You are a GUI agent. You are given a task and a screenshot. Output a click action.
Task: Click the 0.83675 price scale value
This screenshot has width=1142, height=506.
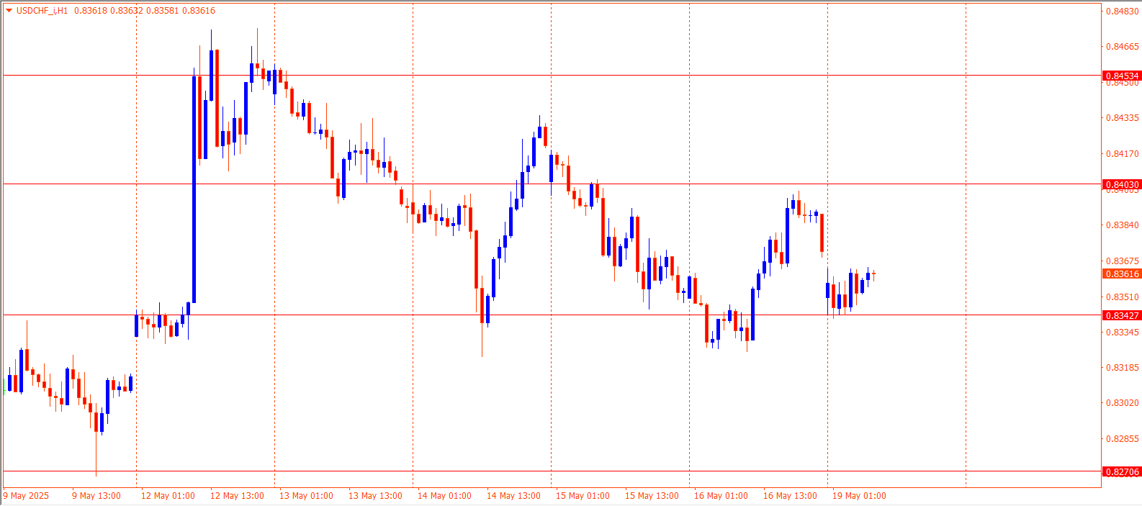point(1123,261)
